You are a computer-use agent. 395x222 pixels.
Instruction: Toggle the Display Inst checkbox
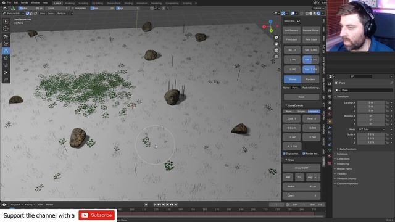(284, 154)
